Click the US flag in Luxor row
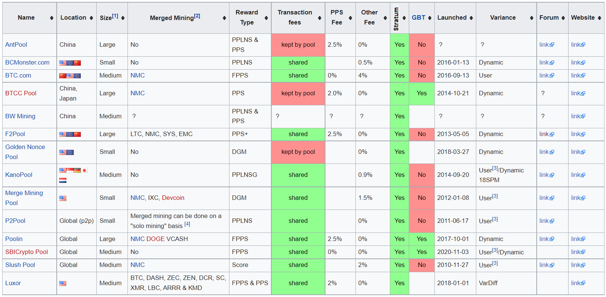 (x=63, y=284)
